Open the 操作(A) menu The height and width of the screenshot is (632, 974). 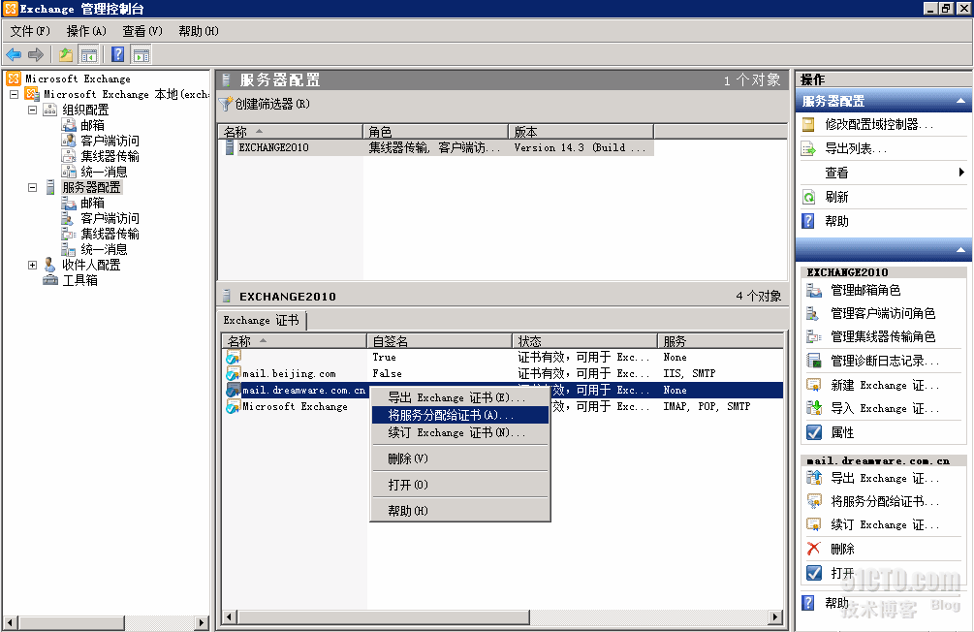point(85,31)
